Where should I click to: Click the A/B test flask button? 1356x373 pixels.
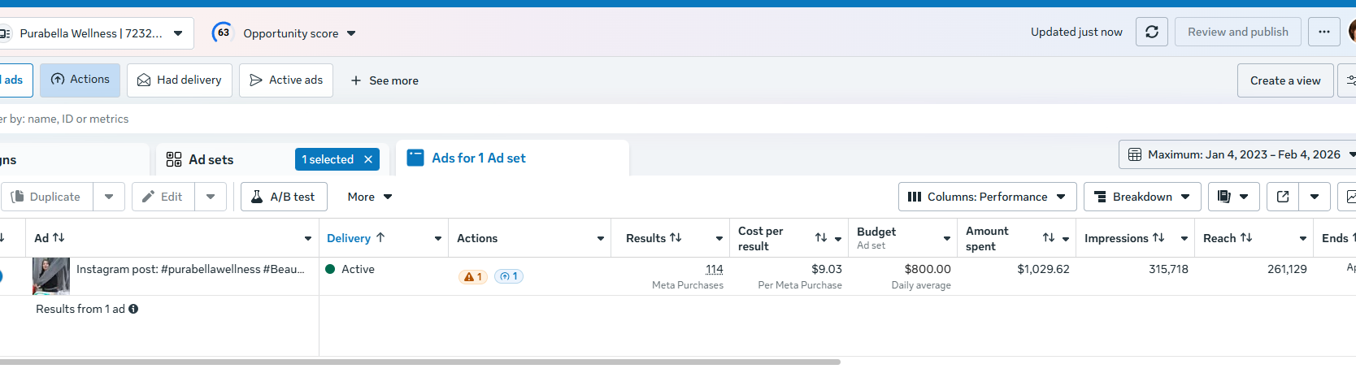click(x=284, y=197)
